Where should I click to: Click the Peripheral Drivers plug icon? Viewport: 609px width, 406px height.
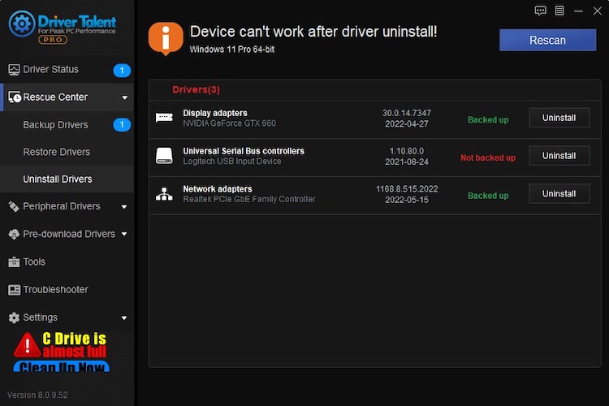coord(14,207)
